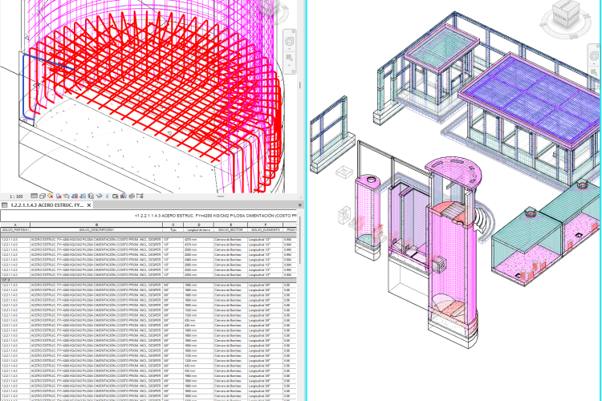The image size is (602, 401).
Task: Expand zoom options arrow in rebar view
Action: (x=290, y=65)
